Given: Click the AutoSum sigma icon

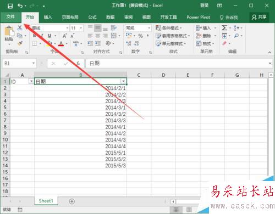Looking at the screenshot, I should (x=224, y=28).
